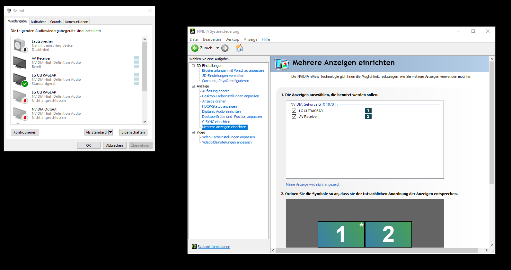Click the Systeminformationen icon at bottom left
Viewport: 511px width, 270px height.
(x=194, y=247)
